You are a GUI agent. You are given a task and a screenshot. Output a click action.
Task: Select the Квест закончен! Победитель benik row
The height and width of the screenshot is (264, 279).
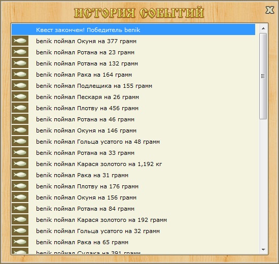(x=133, y=29)
